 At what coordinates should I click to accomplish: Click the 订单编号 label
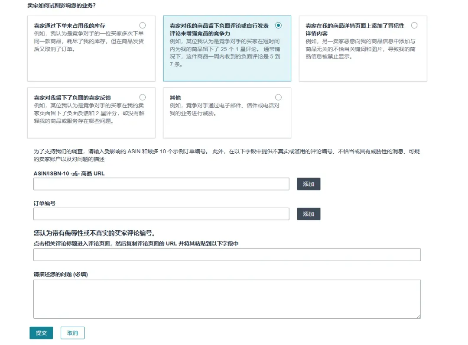click(45, 203)
